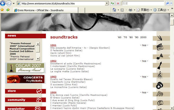Jump to the 2000 decade
Screen dimensions: 174x110
pos(143,37)
